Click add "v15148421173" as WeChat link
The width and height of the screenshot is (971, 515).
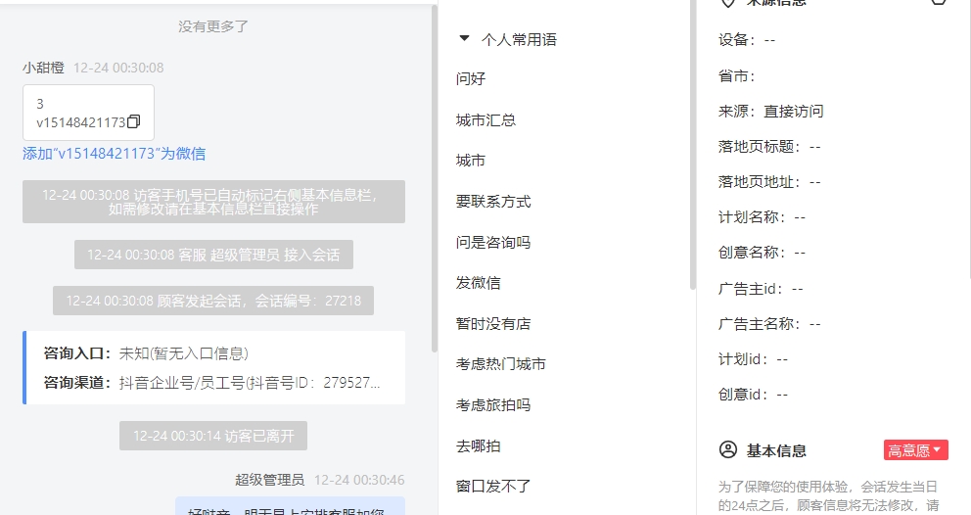point(114,154)
